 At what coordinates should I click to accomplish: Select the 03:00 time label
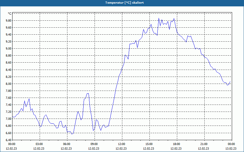(40, 144)
